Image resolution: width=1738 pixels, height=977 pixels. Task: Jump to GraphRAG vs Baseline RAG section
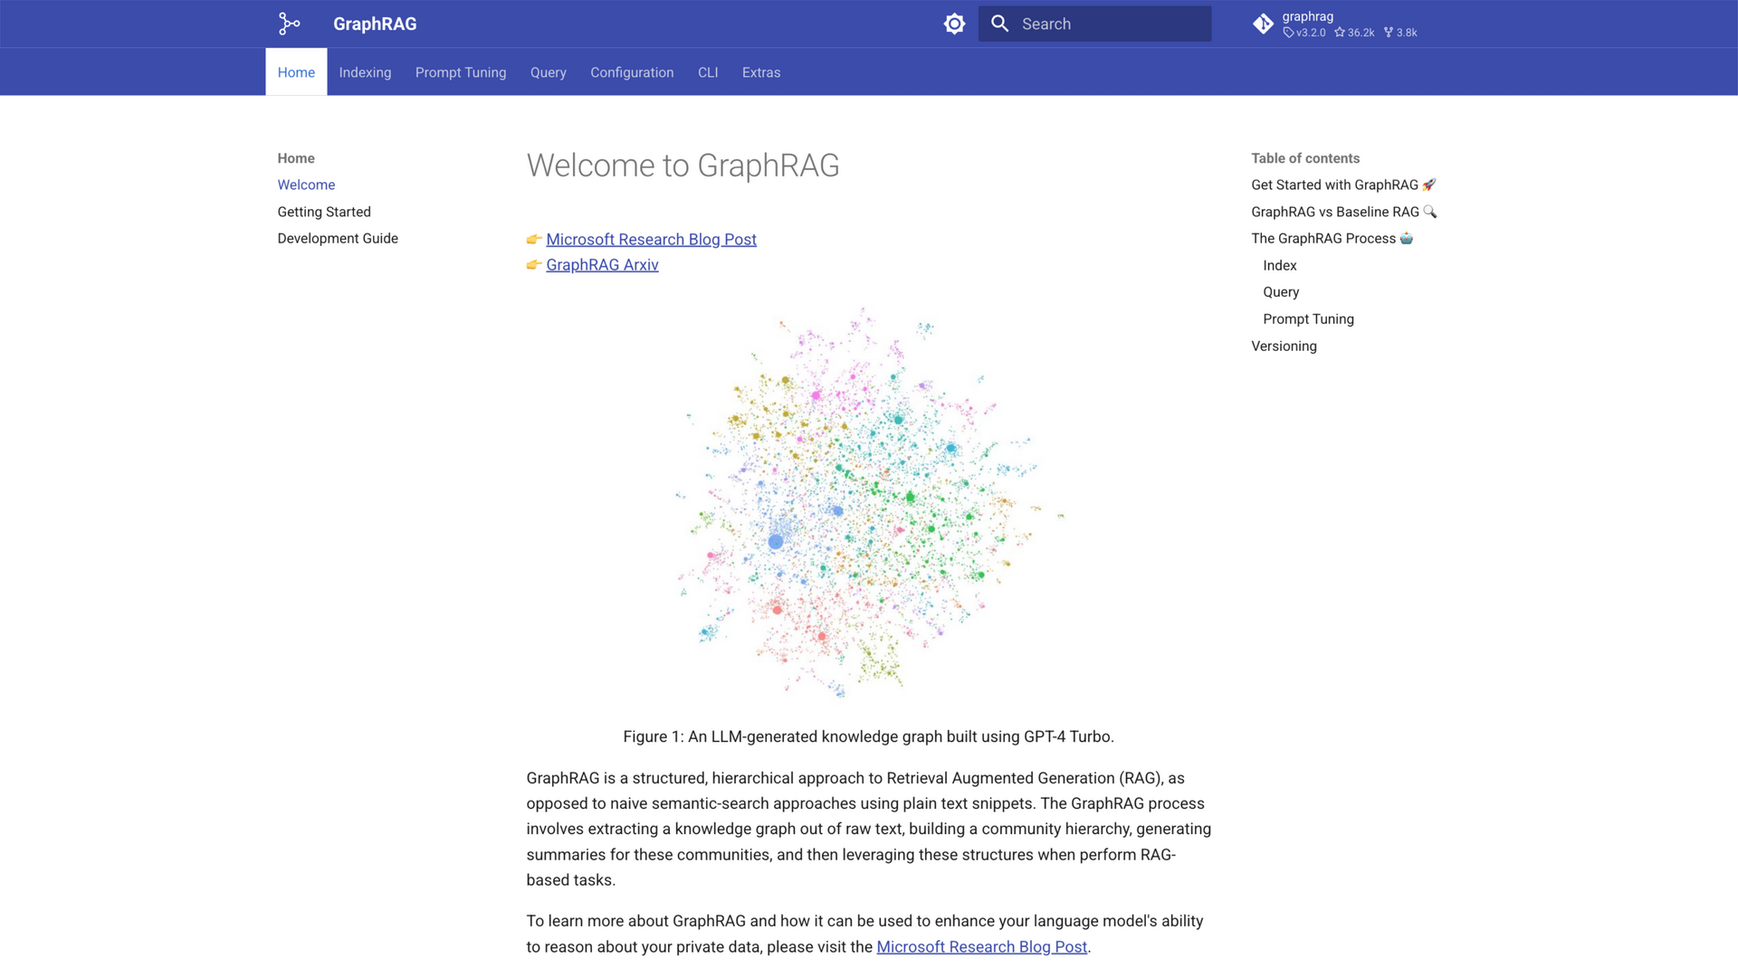click(1343, 212)
